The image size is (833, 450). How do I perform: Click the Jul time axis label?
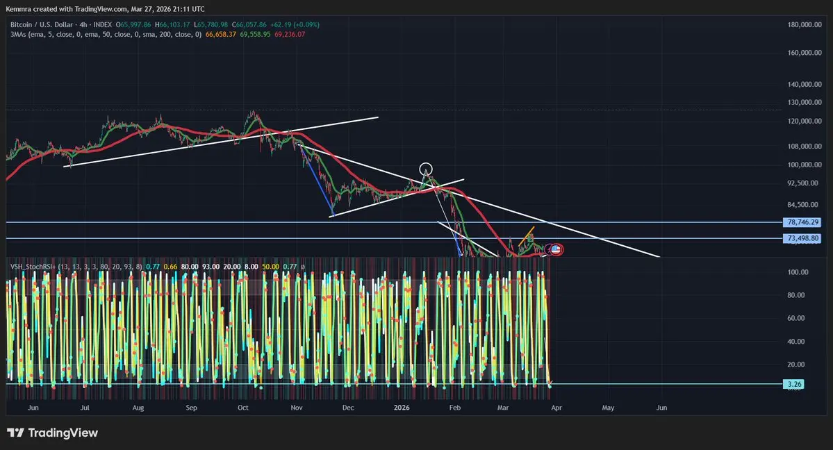pos(85,408)
